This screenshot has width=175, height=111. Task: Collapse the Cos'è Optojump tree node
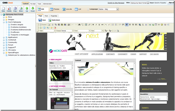pyautogui.click(x=4, y=22)
